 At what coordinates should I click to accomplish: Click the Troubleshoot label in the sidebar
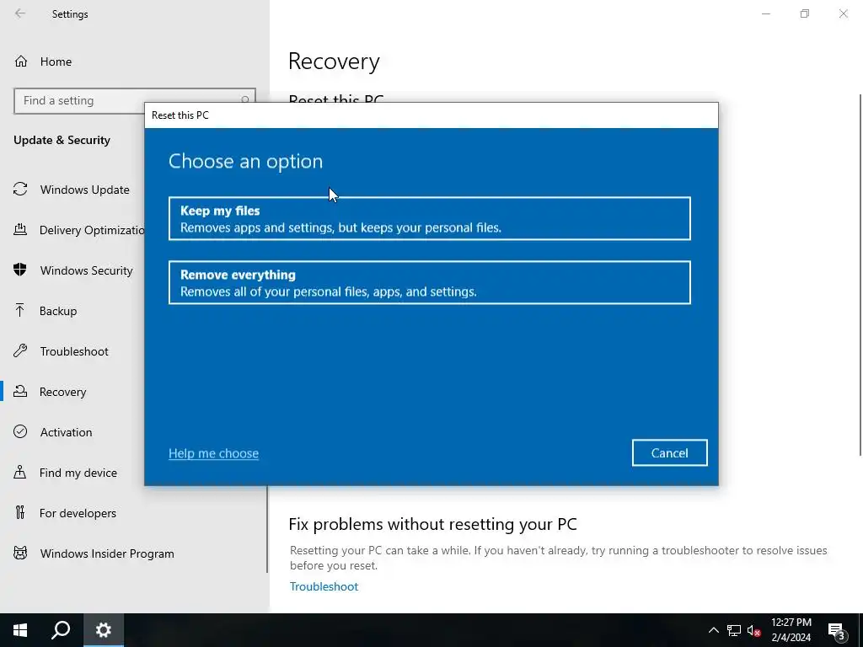tap(74, 351)
